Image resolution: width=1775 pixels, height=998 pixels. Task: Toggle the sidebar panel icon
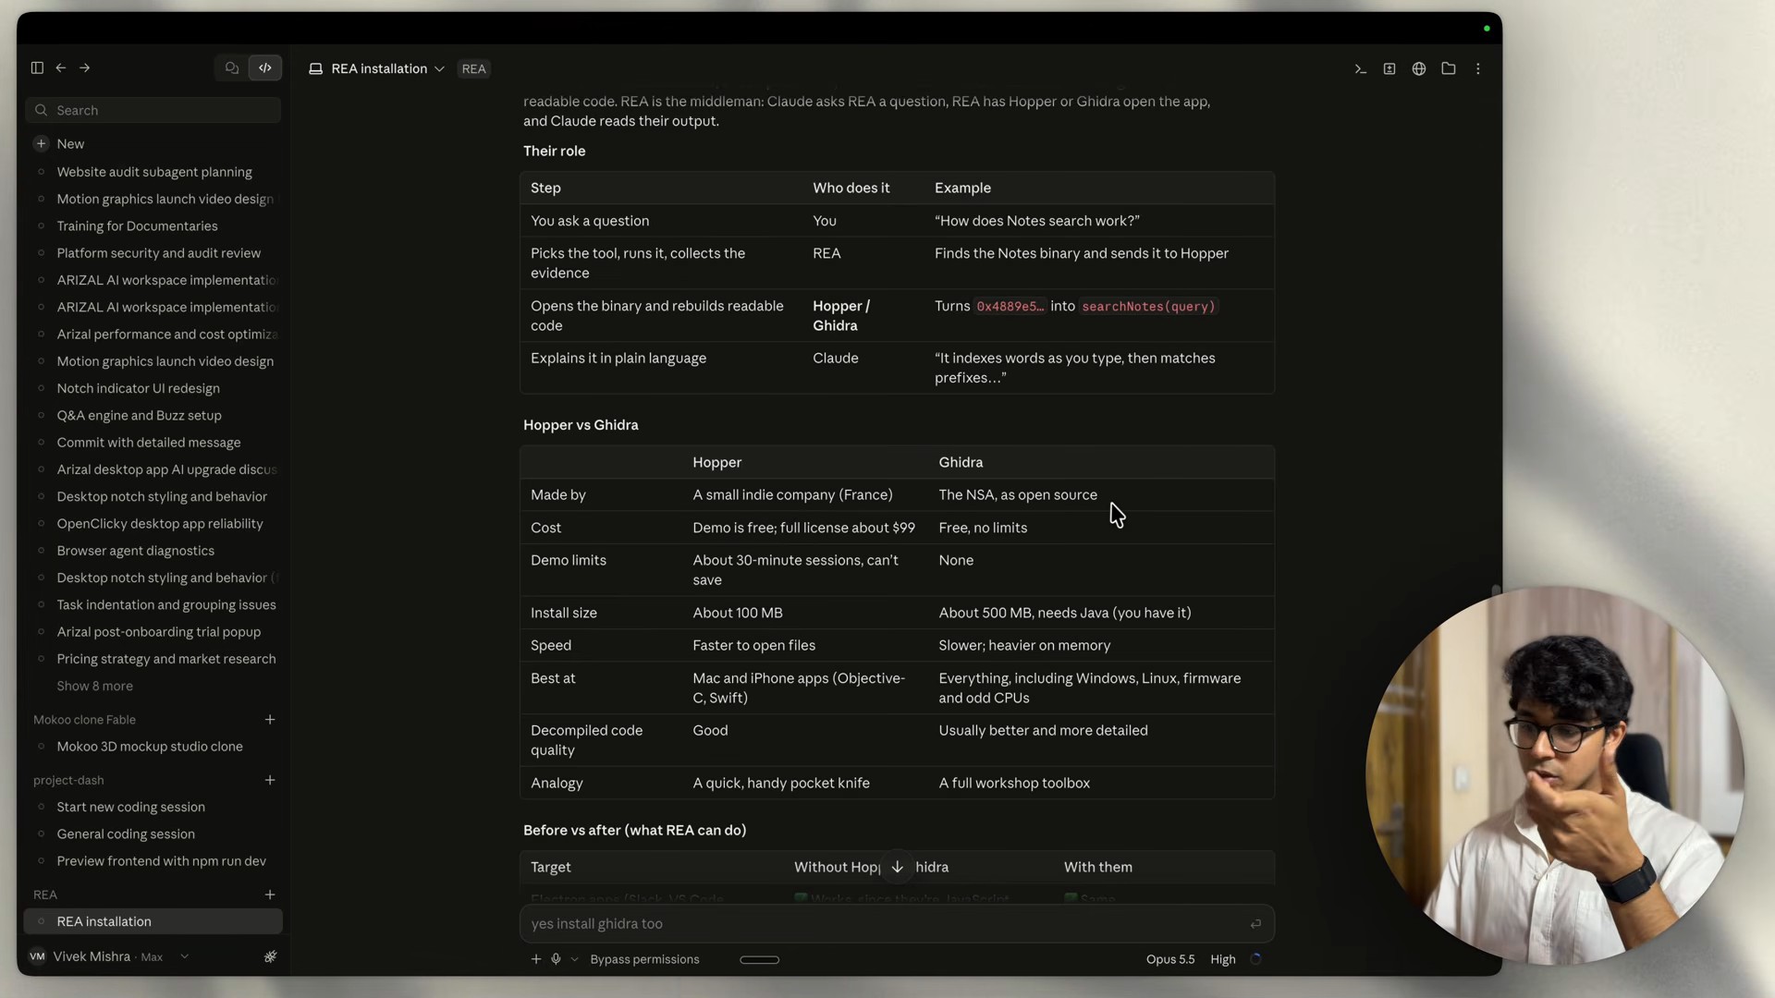click(x=37, y=67)
